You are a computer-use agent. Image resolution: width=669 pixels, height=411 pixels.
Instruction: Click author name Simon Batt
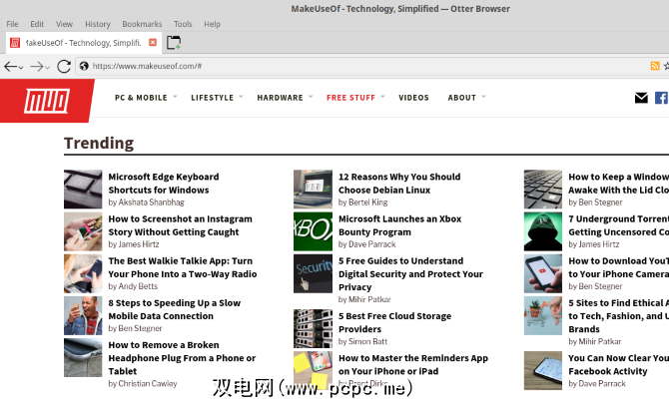point(367,341)
